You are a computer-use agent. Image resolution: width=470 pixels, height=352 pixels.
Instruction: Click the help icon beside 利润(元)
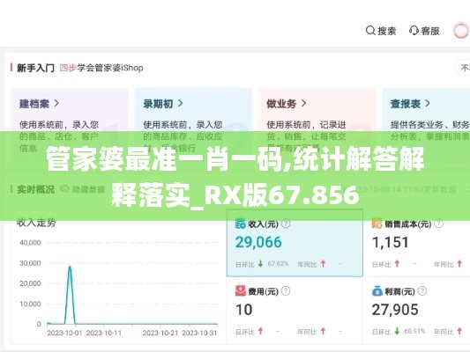422,290
